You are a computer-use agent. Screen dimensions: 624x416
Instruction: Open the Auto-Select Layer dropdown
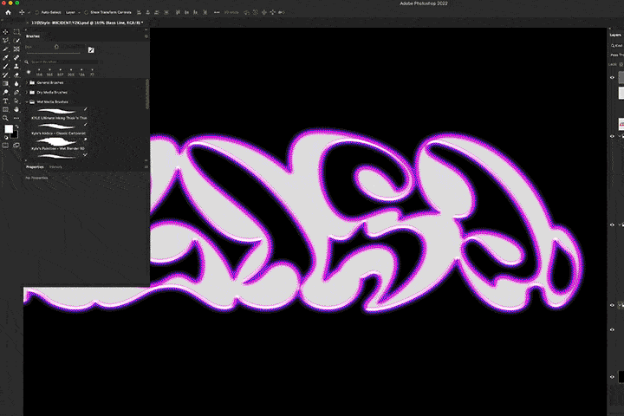tap(73, 12)
